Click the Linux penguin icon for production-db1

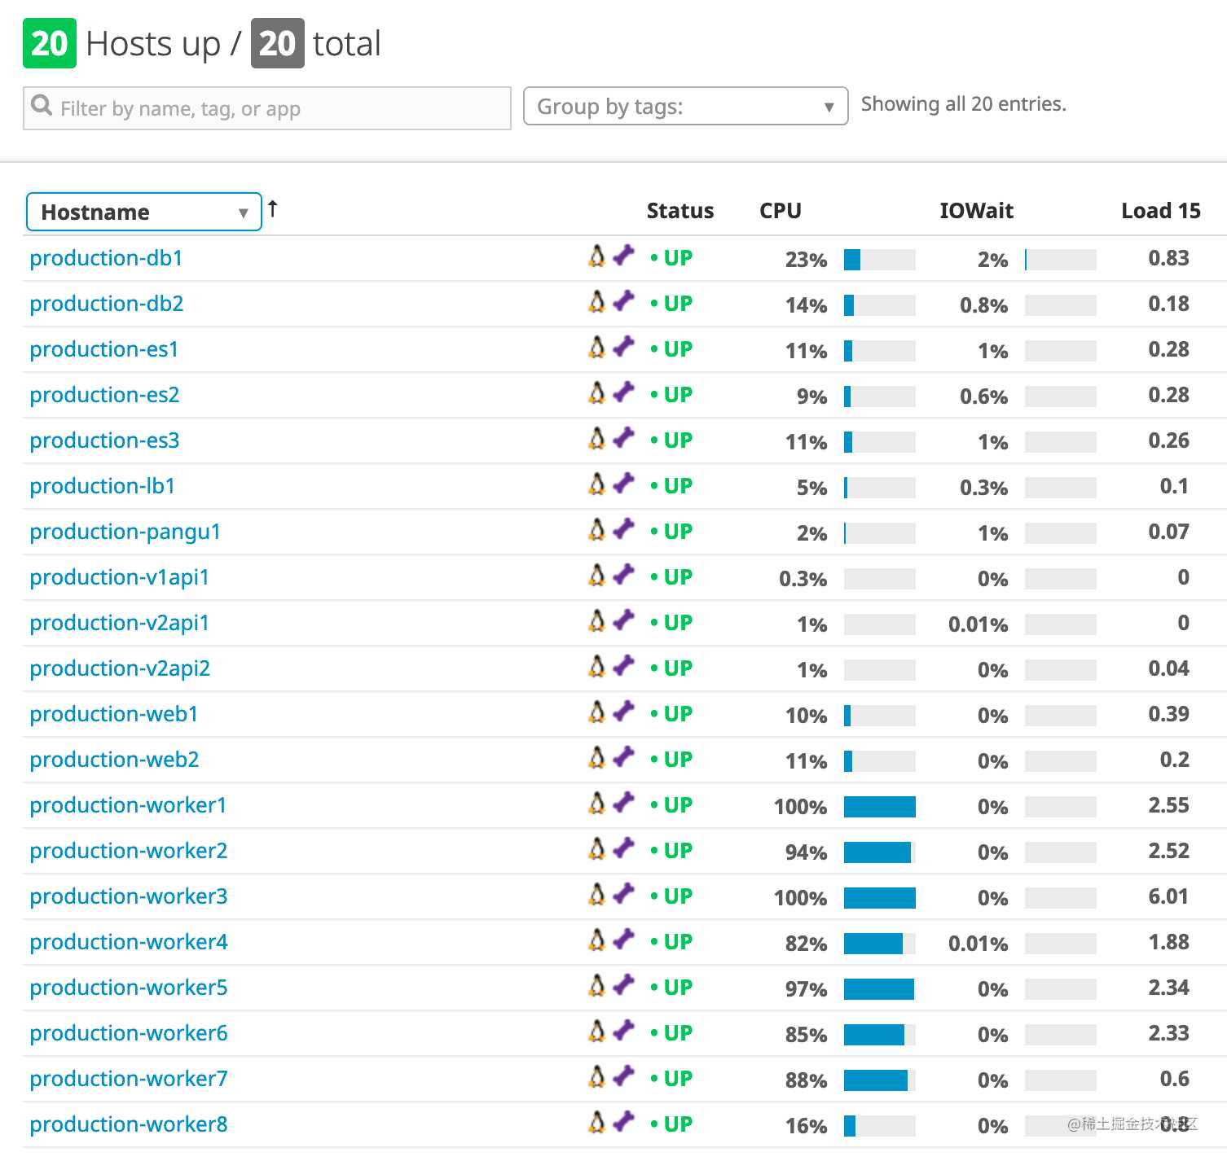[x=597, y=256]
